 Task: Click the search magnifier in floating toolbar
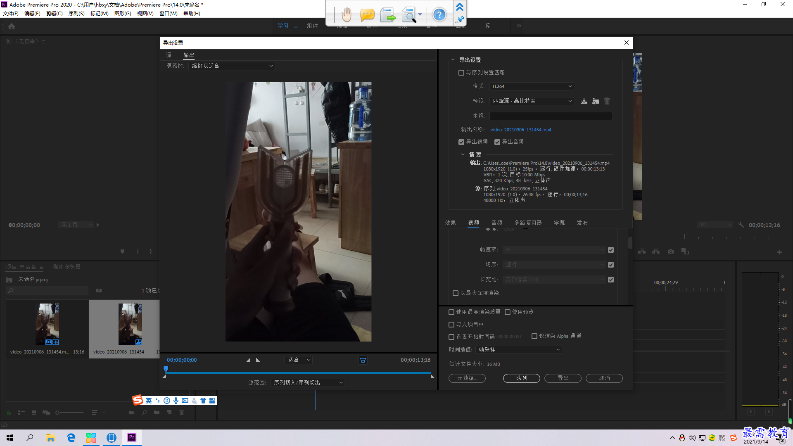pyautogui.click(x=408, y=15)
